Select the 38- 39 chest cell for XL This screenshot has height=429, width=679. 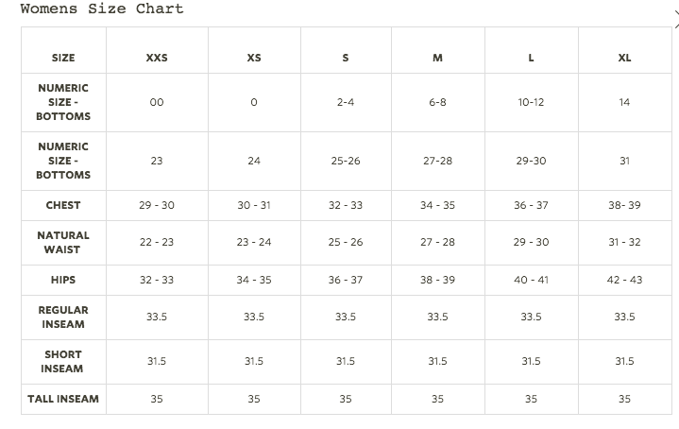point(624,205)
